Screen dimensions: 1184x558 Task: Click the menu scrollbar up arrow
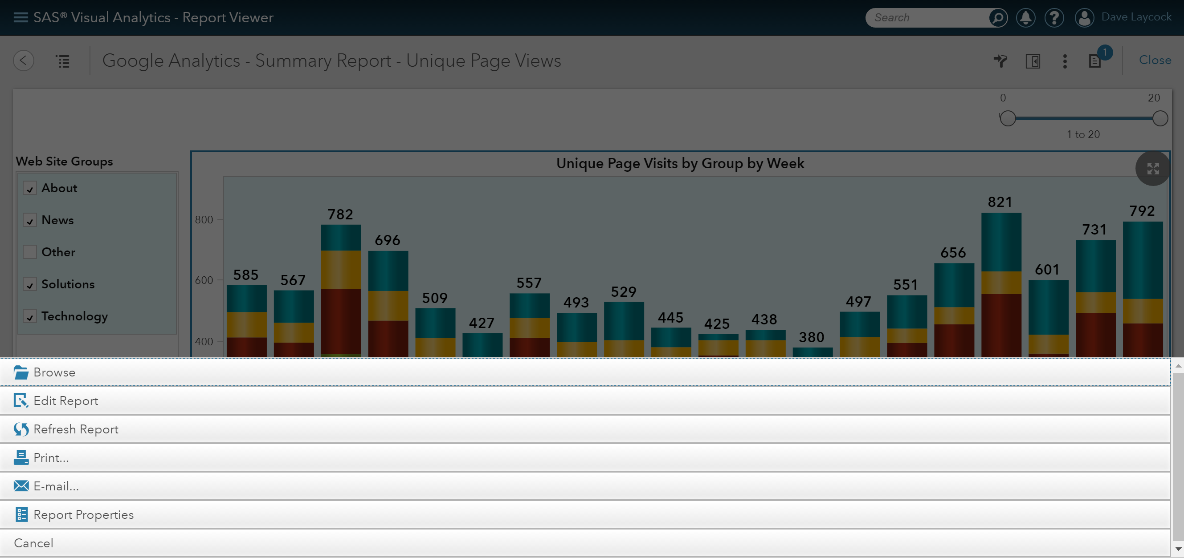[1178, 366]
